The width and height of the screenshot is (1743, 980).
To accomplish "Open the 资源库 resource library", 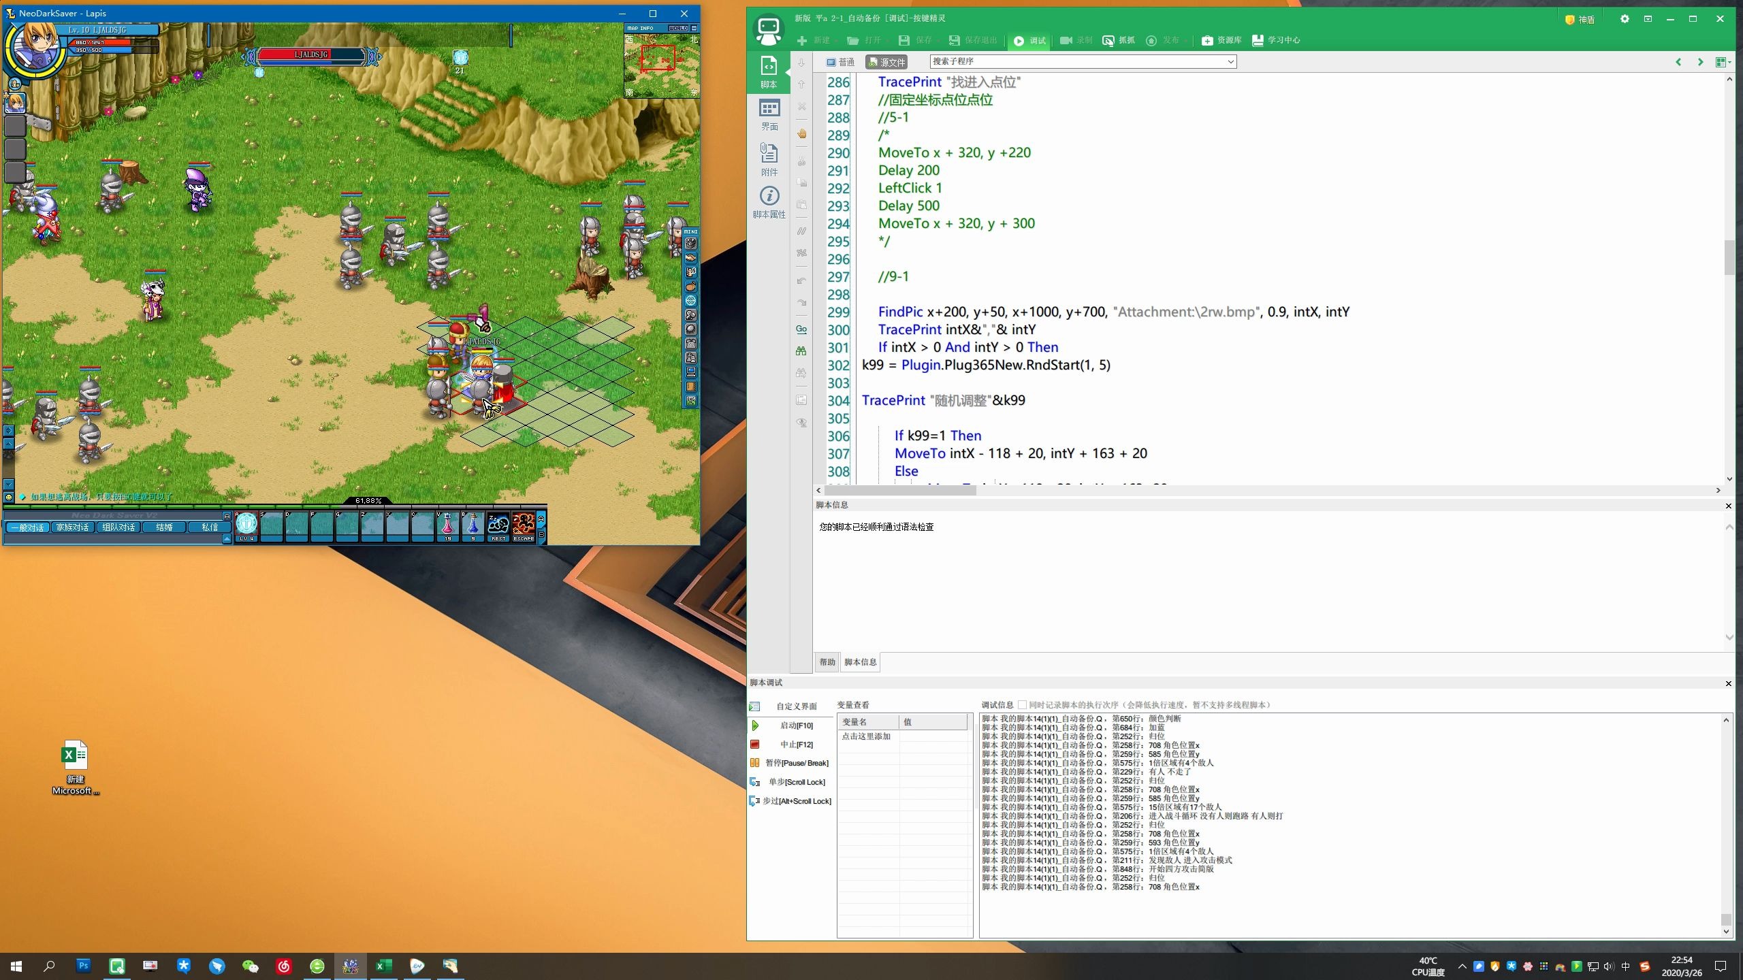I will click(1221, 41).
